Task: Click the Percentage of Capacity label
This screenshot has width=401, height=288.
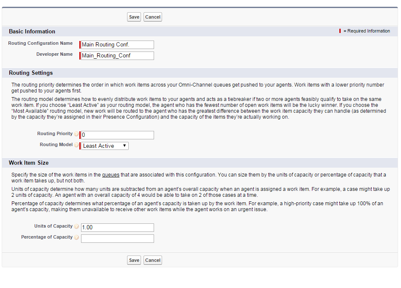Action: (x=47, y=237)
